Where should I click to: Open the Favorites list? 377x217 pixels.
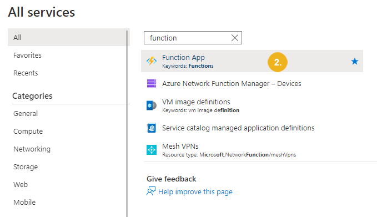point(27,55)
